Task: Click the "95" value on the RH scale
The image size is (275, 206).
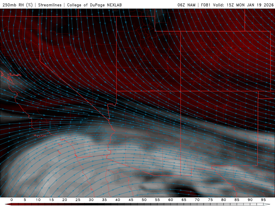Action: pos(263,200)
